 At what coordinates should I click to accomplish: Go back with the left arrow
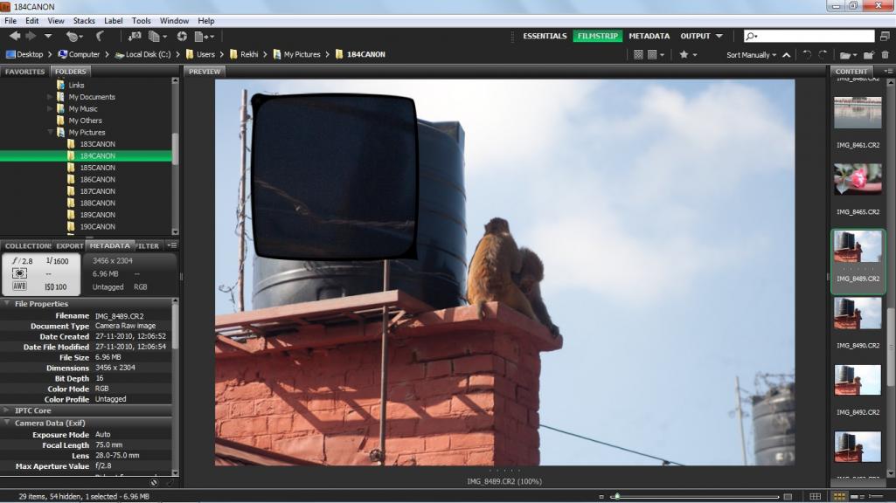point(15,36)
